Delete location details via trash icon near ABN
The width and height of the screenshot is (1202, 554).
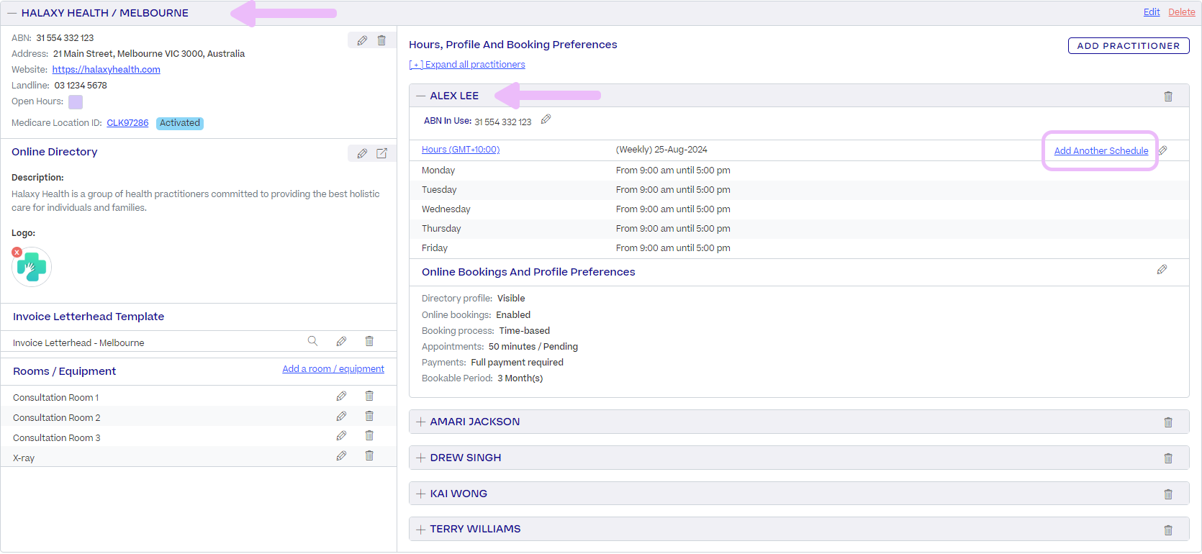pos(381,40)
